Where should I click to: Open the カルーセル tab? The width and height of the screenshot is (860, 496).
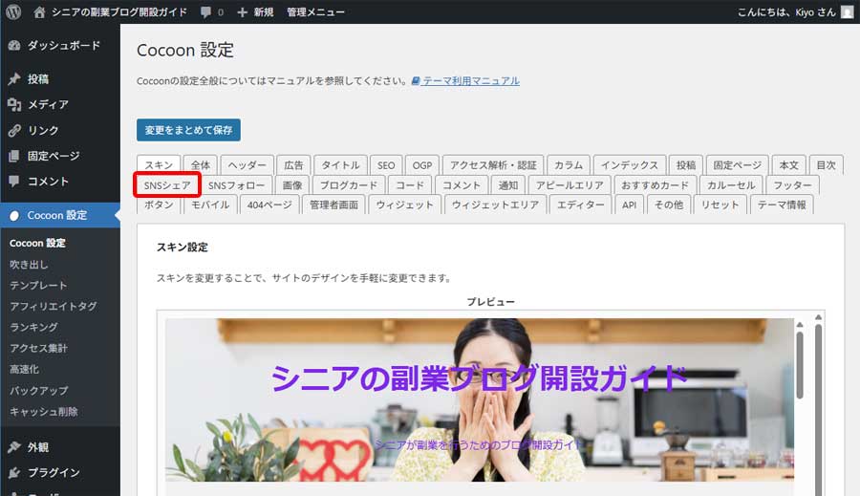(731, 185)
